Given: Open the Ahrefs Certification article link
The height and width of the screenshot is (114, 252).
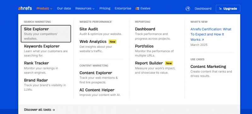Looking at the screenshot, I should 211,34.
